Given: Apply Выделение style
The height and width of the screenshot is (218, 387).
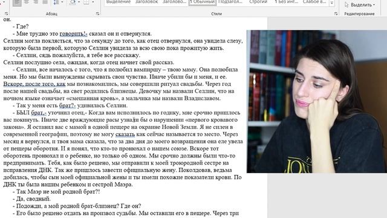Looking at the screenshot, I should (119, 2).
